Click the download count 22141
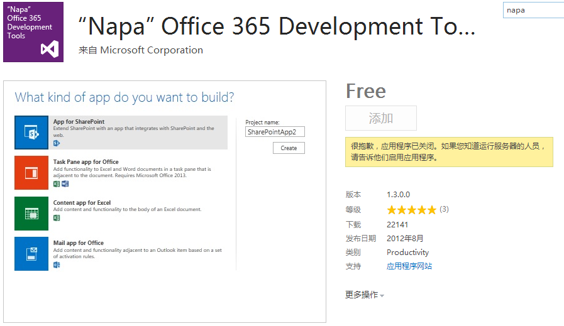This screenshot has height=326, width=564. click(397, 225)
